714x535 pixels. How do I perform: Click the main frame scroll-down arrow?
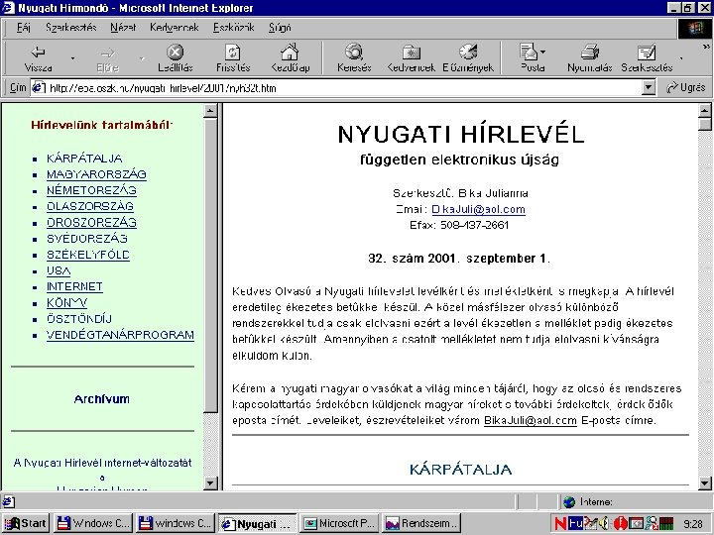(x=705, y=483)
